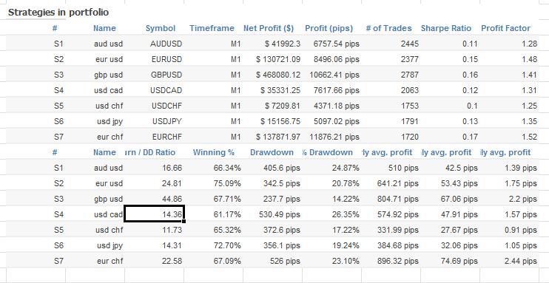Select 'usd jpy' name in upper table
This screenshot has width=549, height=283.
(x=110, y=121)
